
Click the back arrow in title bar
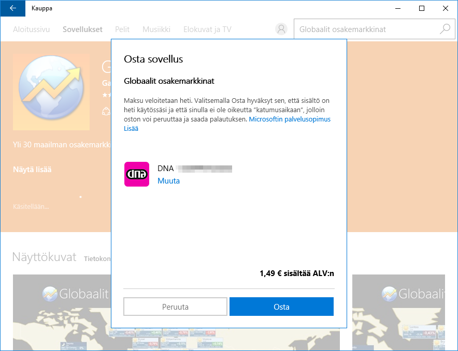[x=13, y=8]
